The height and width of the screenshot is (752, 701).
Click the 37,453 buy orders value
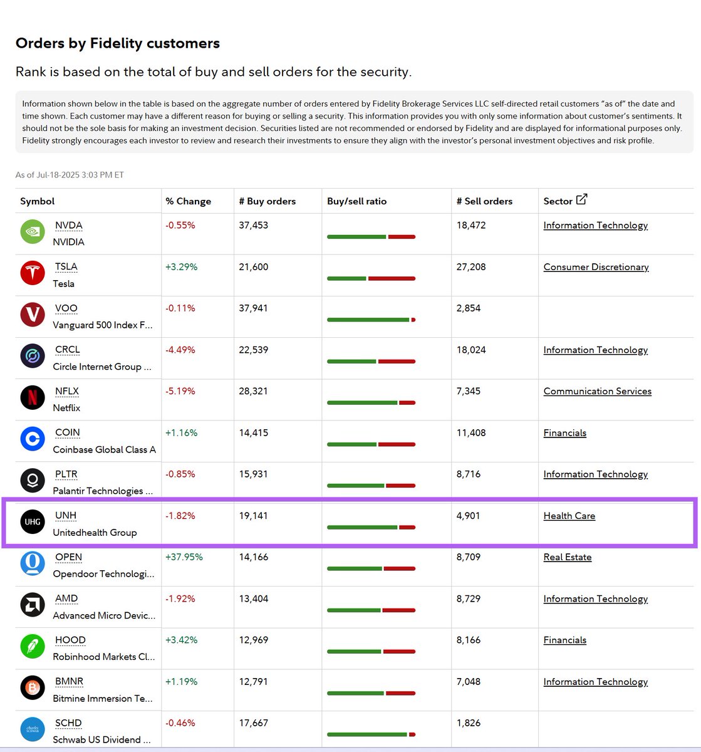click(x=253, y=226)
